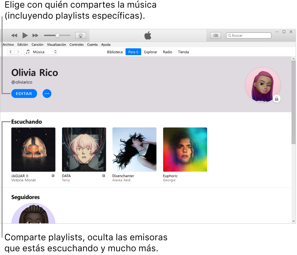Screen dimensions: 297x255
Task: Click the forward navigation chevron
Action: click(17, 52)
